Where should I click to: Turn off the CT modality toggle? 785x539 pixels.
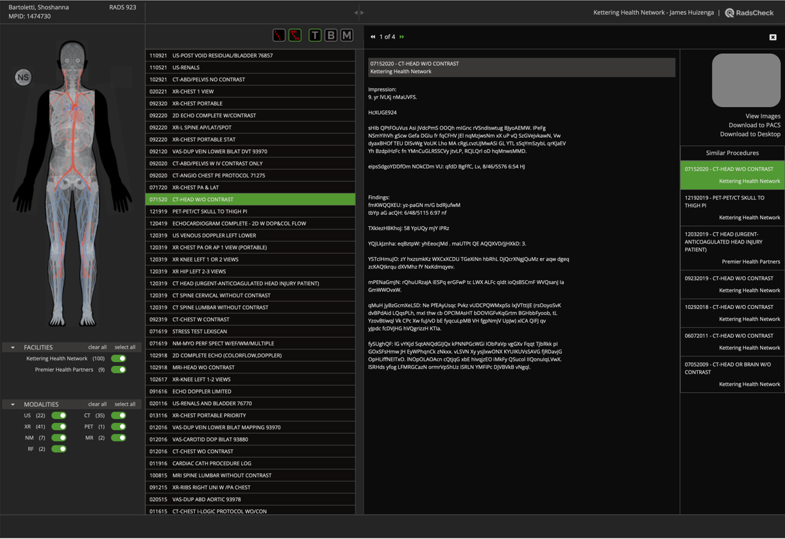(119, 416)
